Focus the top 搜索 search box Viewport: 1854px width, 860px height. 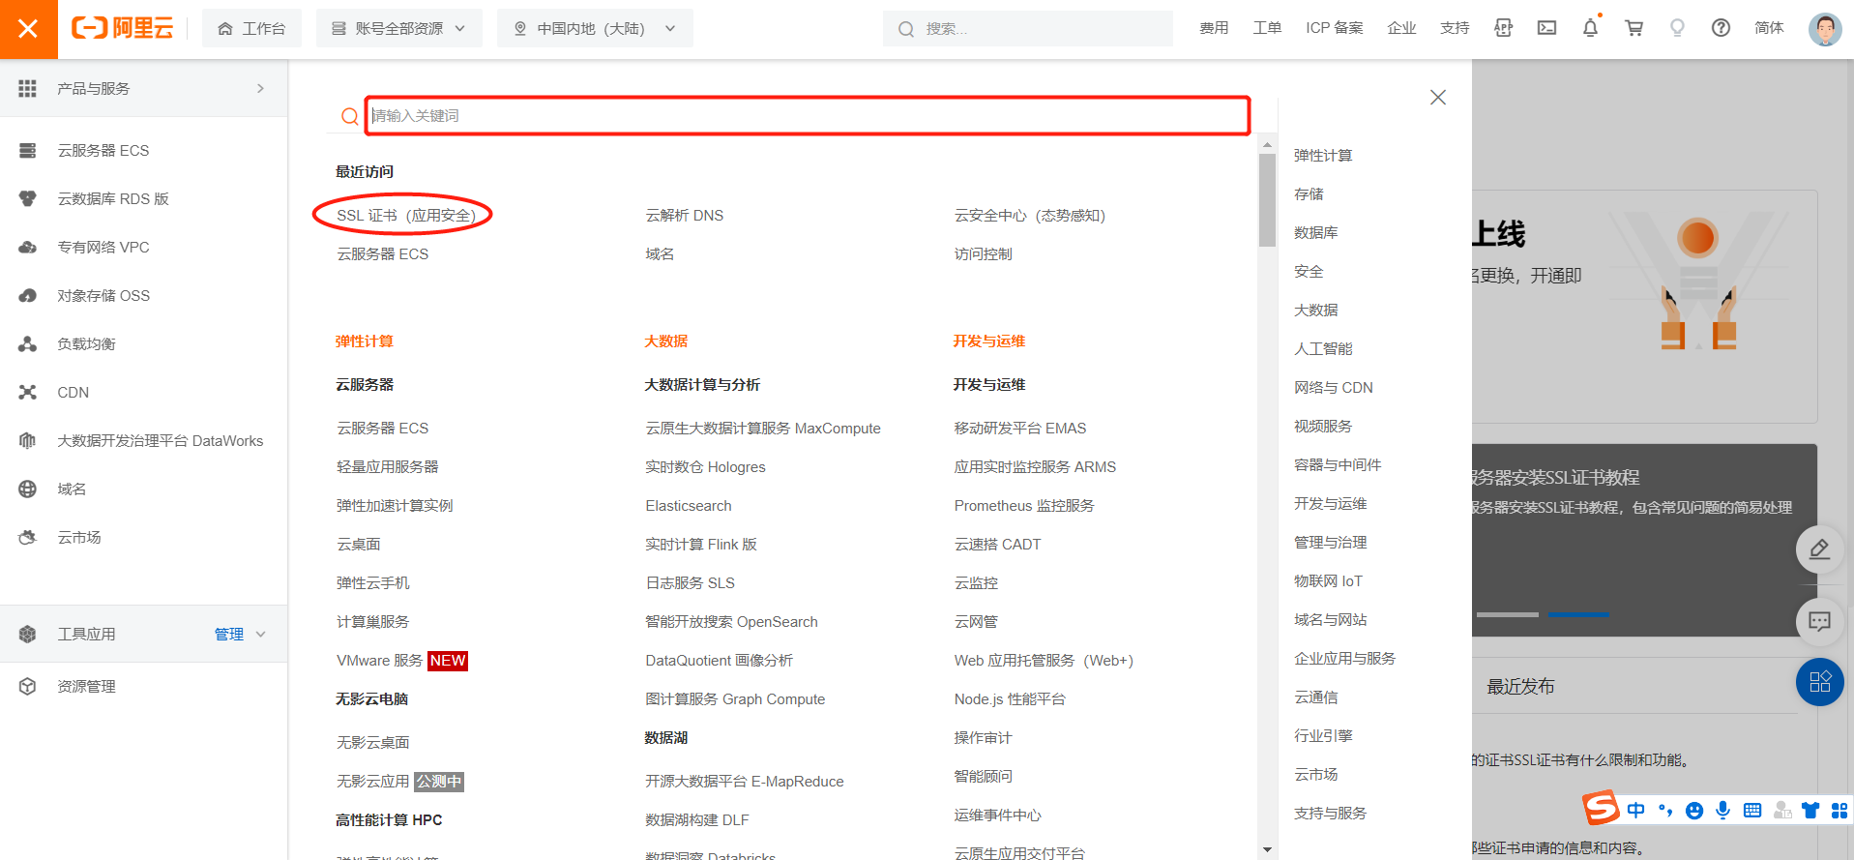point(1027,29)
